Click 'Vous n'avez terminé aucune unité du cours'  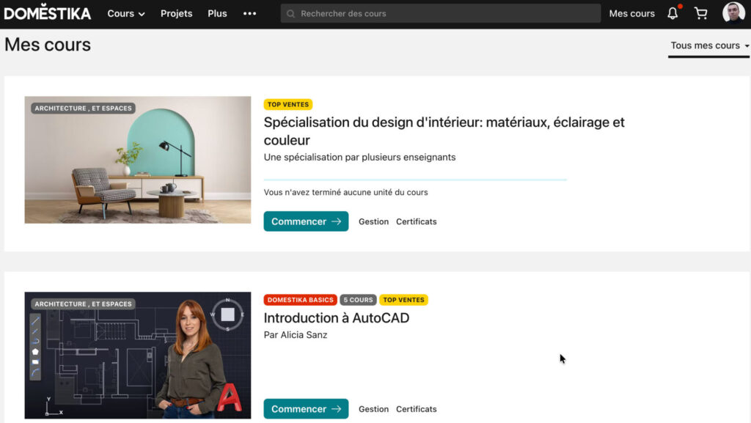(x=346, y=192)
